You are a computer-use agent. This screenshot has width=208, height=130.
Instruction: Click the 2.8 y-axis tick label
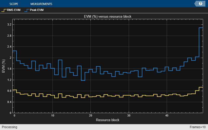pos(9,36)
